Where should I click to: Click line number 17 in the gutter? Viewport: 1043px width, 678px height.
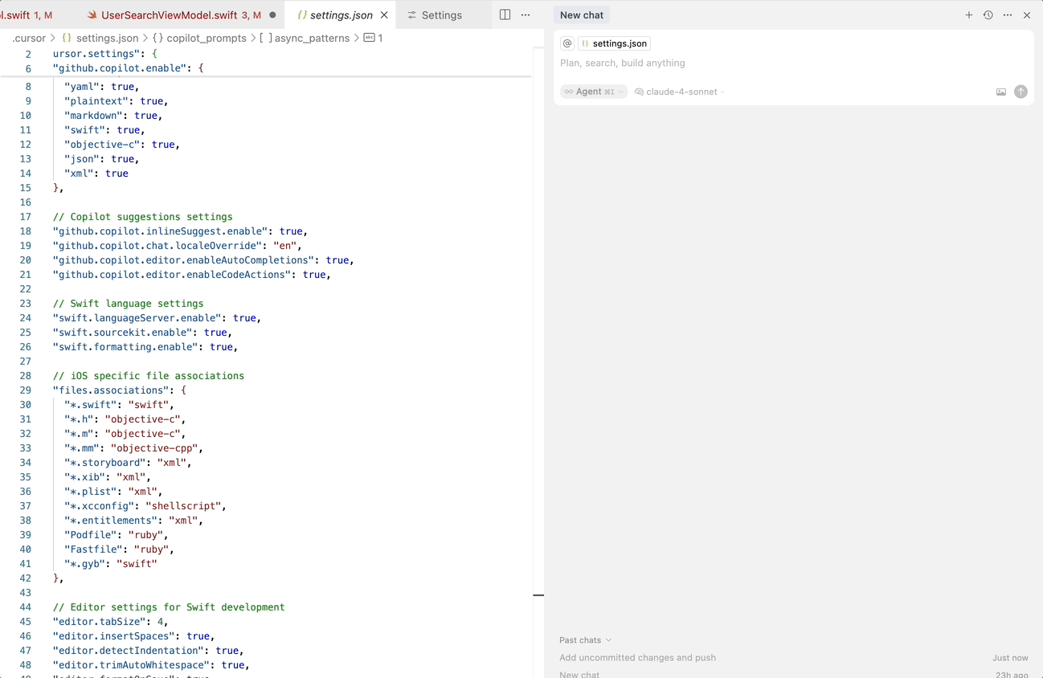26,217
